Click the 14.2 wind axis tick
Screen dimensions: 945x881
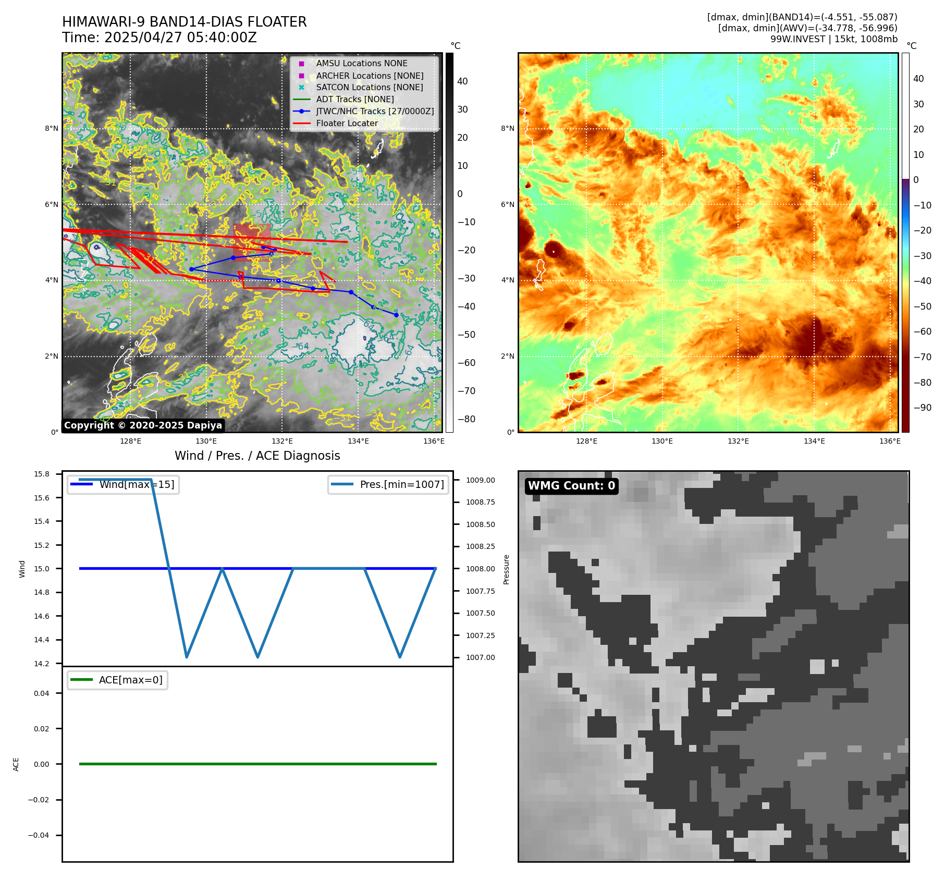click(42, 664)
